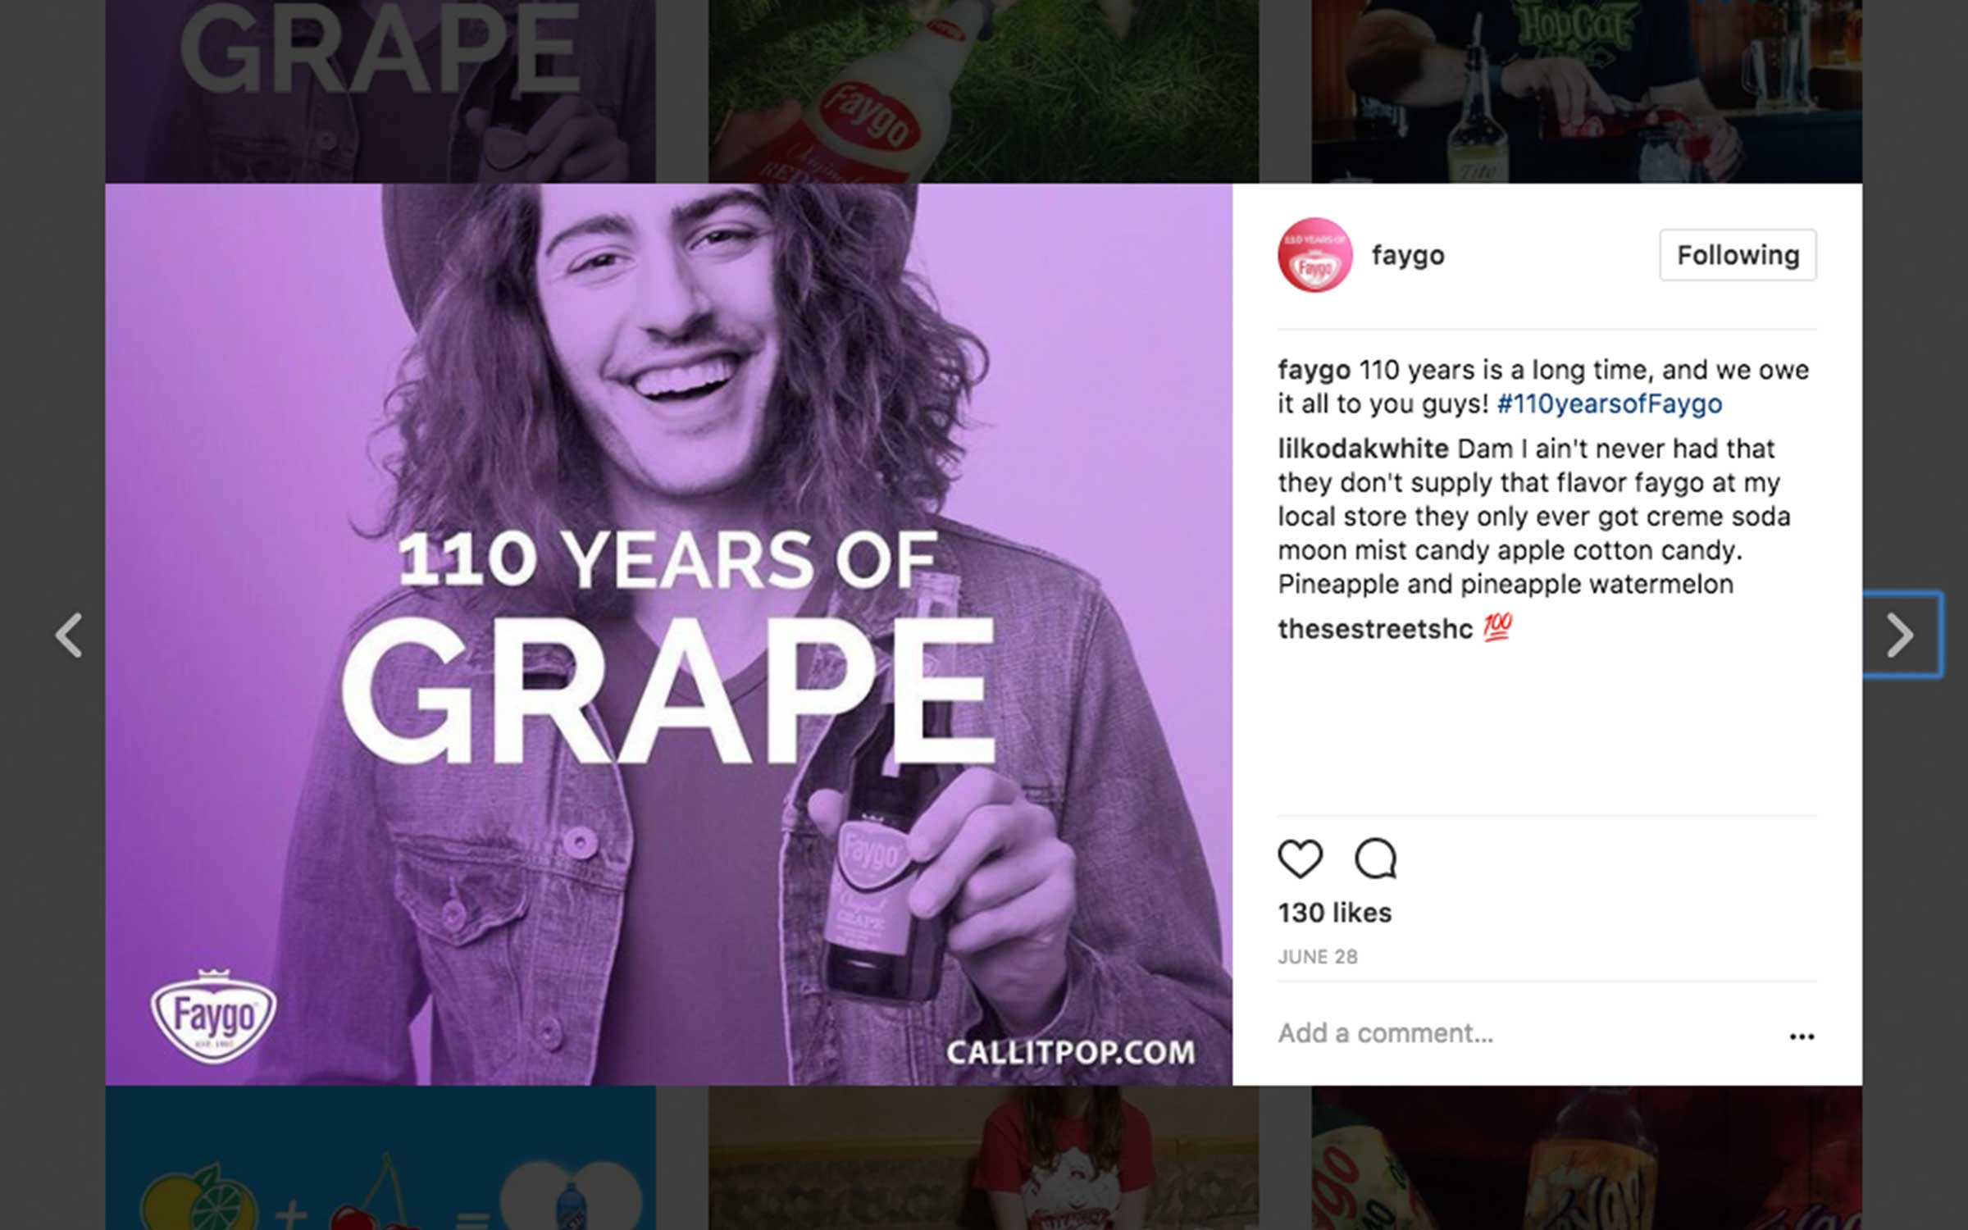
Task: Toggle the Following button for faygo
Action: (x=1738, y=255)
